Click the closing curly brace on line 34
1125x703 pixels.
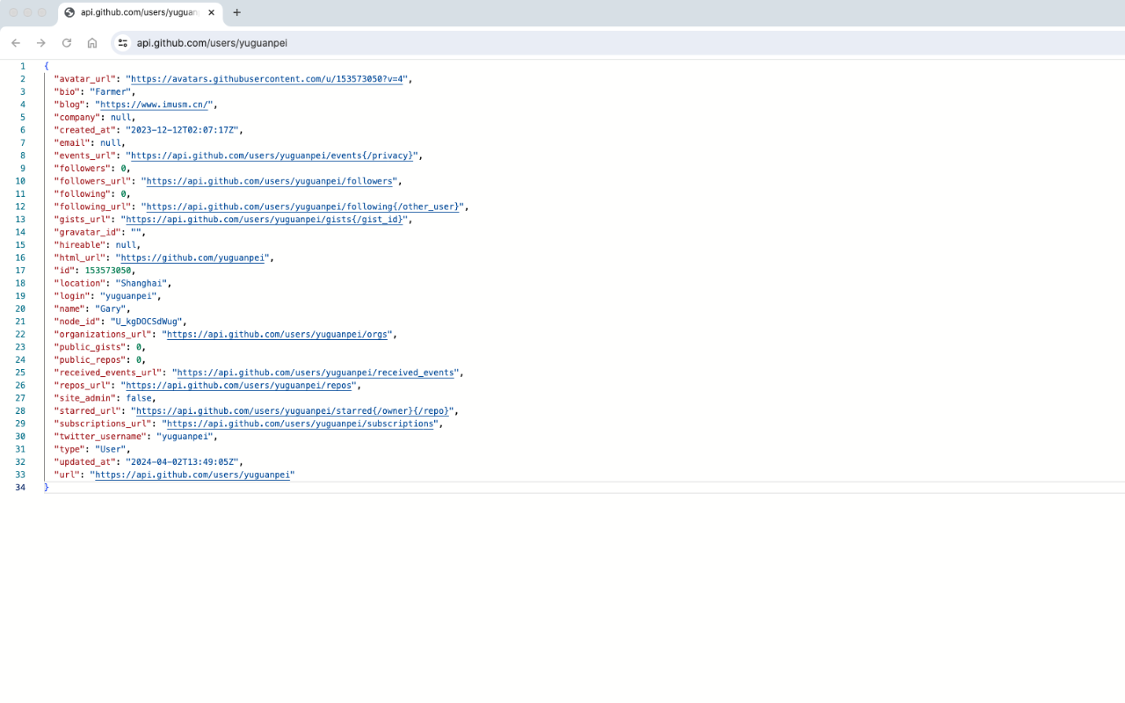coord(46,487)
